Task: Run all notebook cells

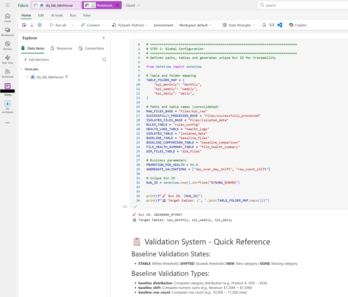Action: (x=58, y=25)
